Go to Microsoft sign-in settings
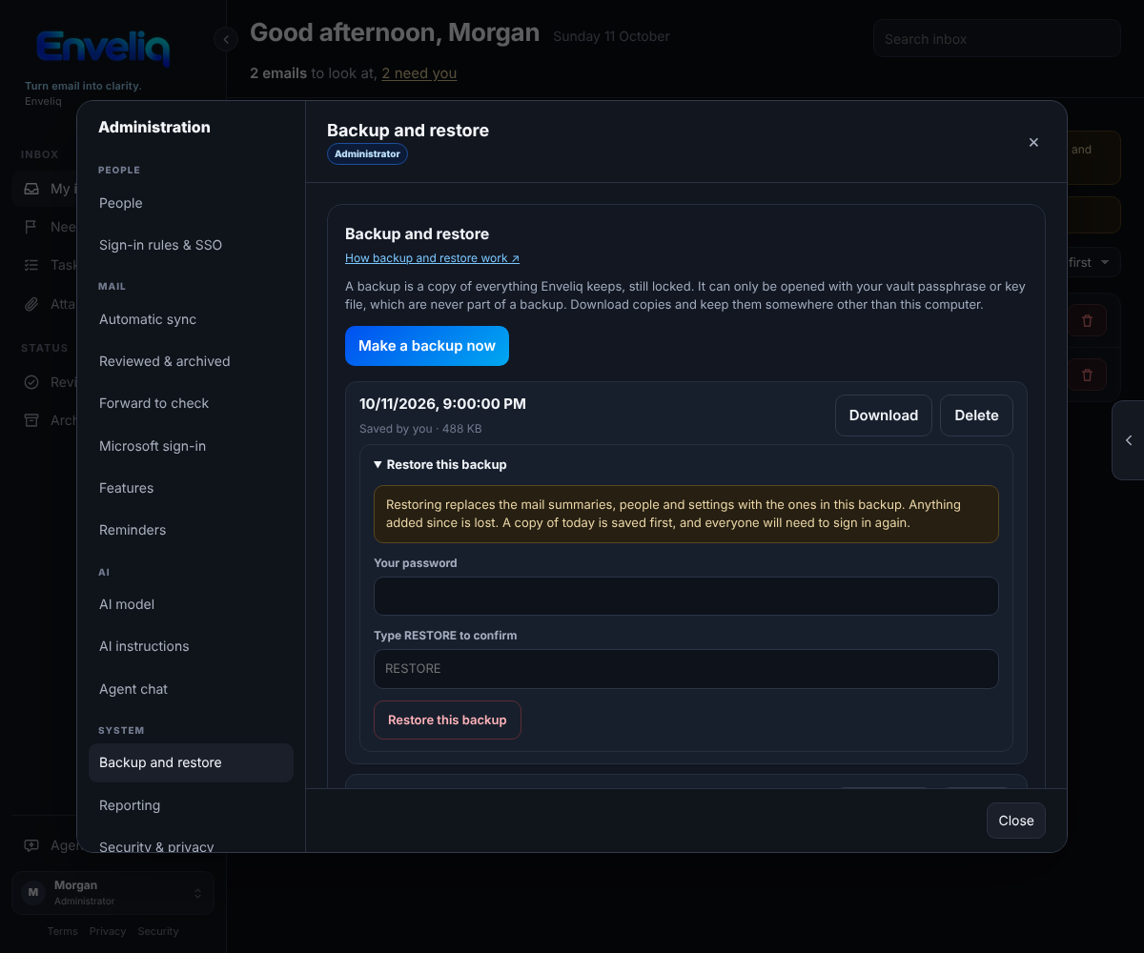Screen dimensions: 1144x953 pos(191,446)
